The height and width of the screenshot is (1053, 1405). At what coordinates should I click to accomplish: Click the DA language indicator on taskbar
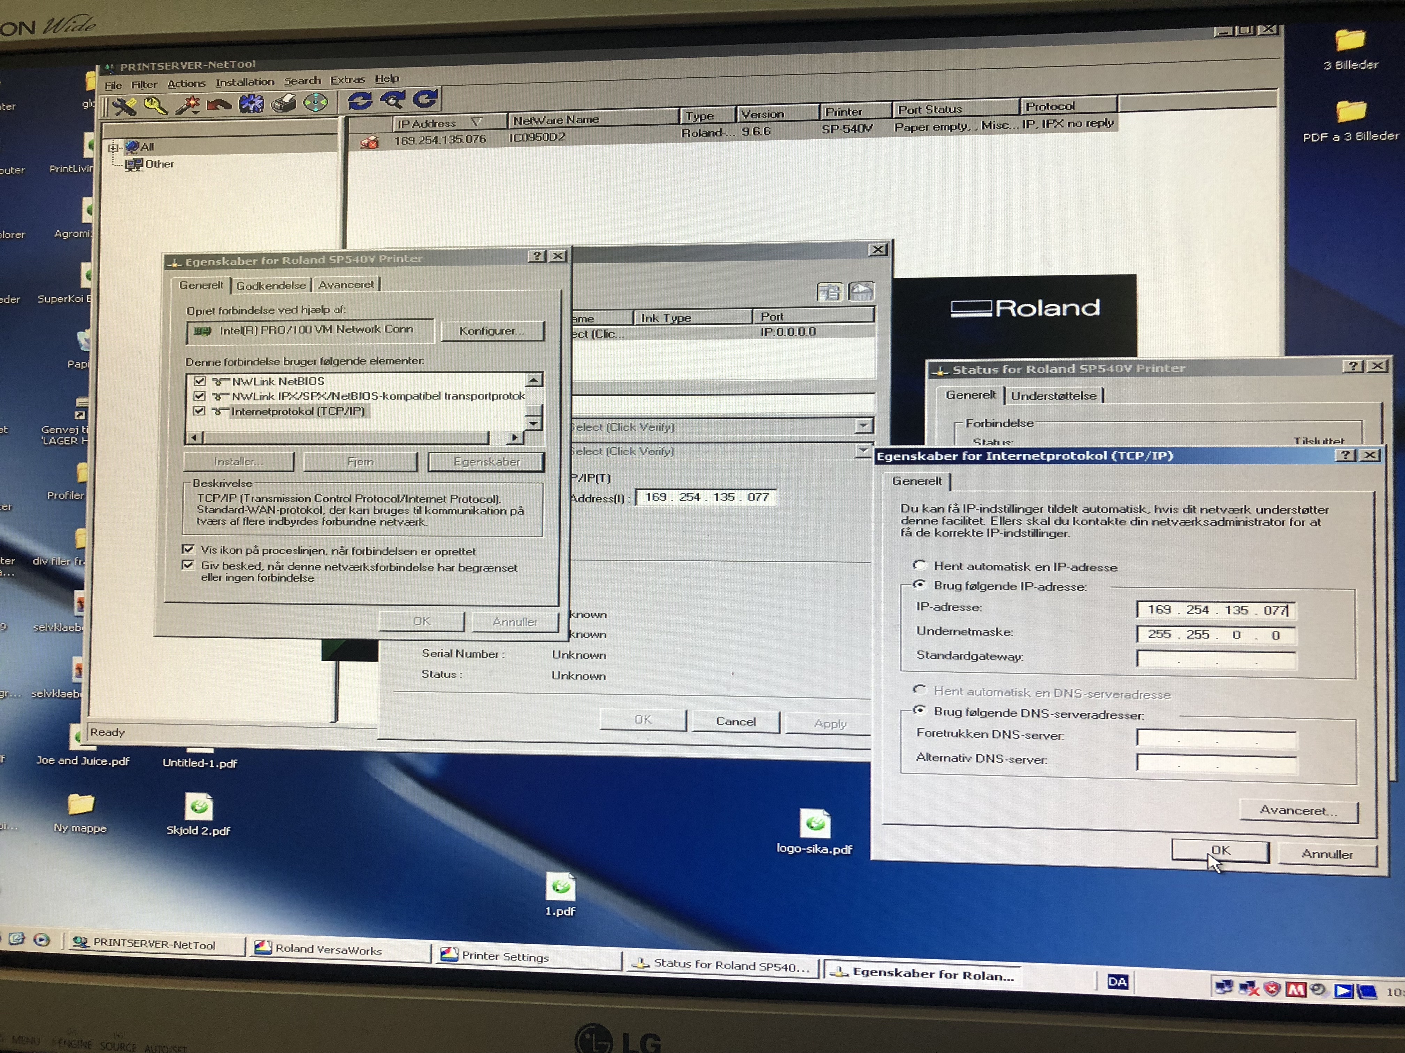tap(1117, 983)
